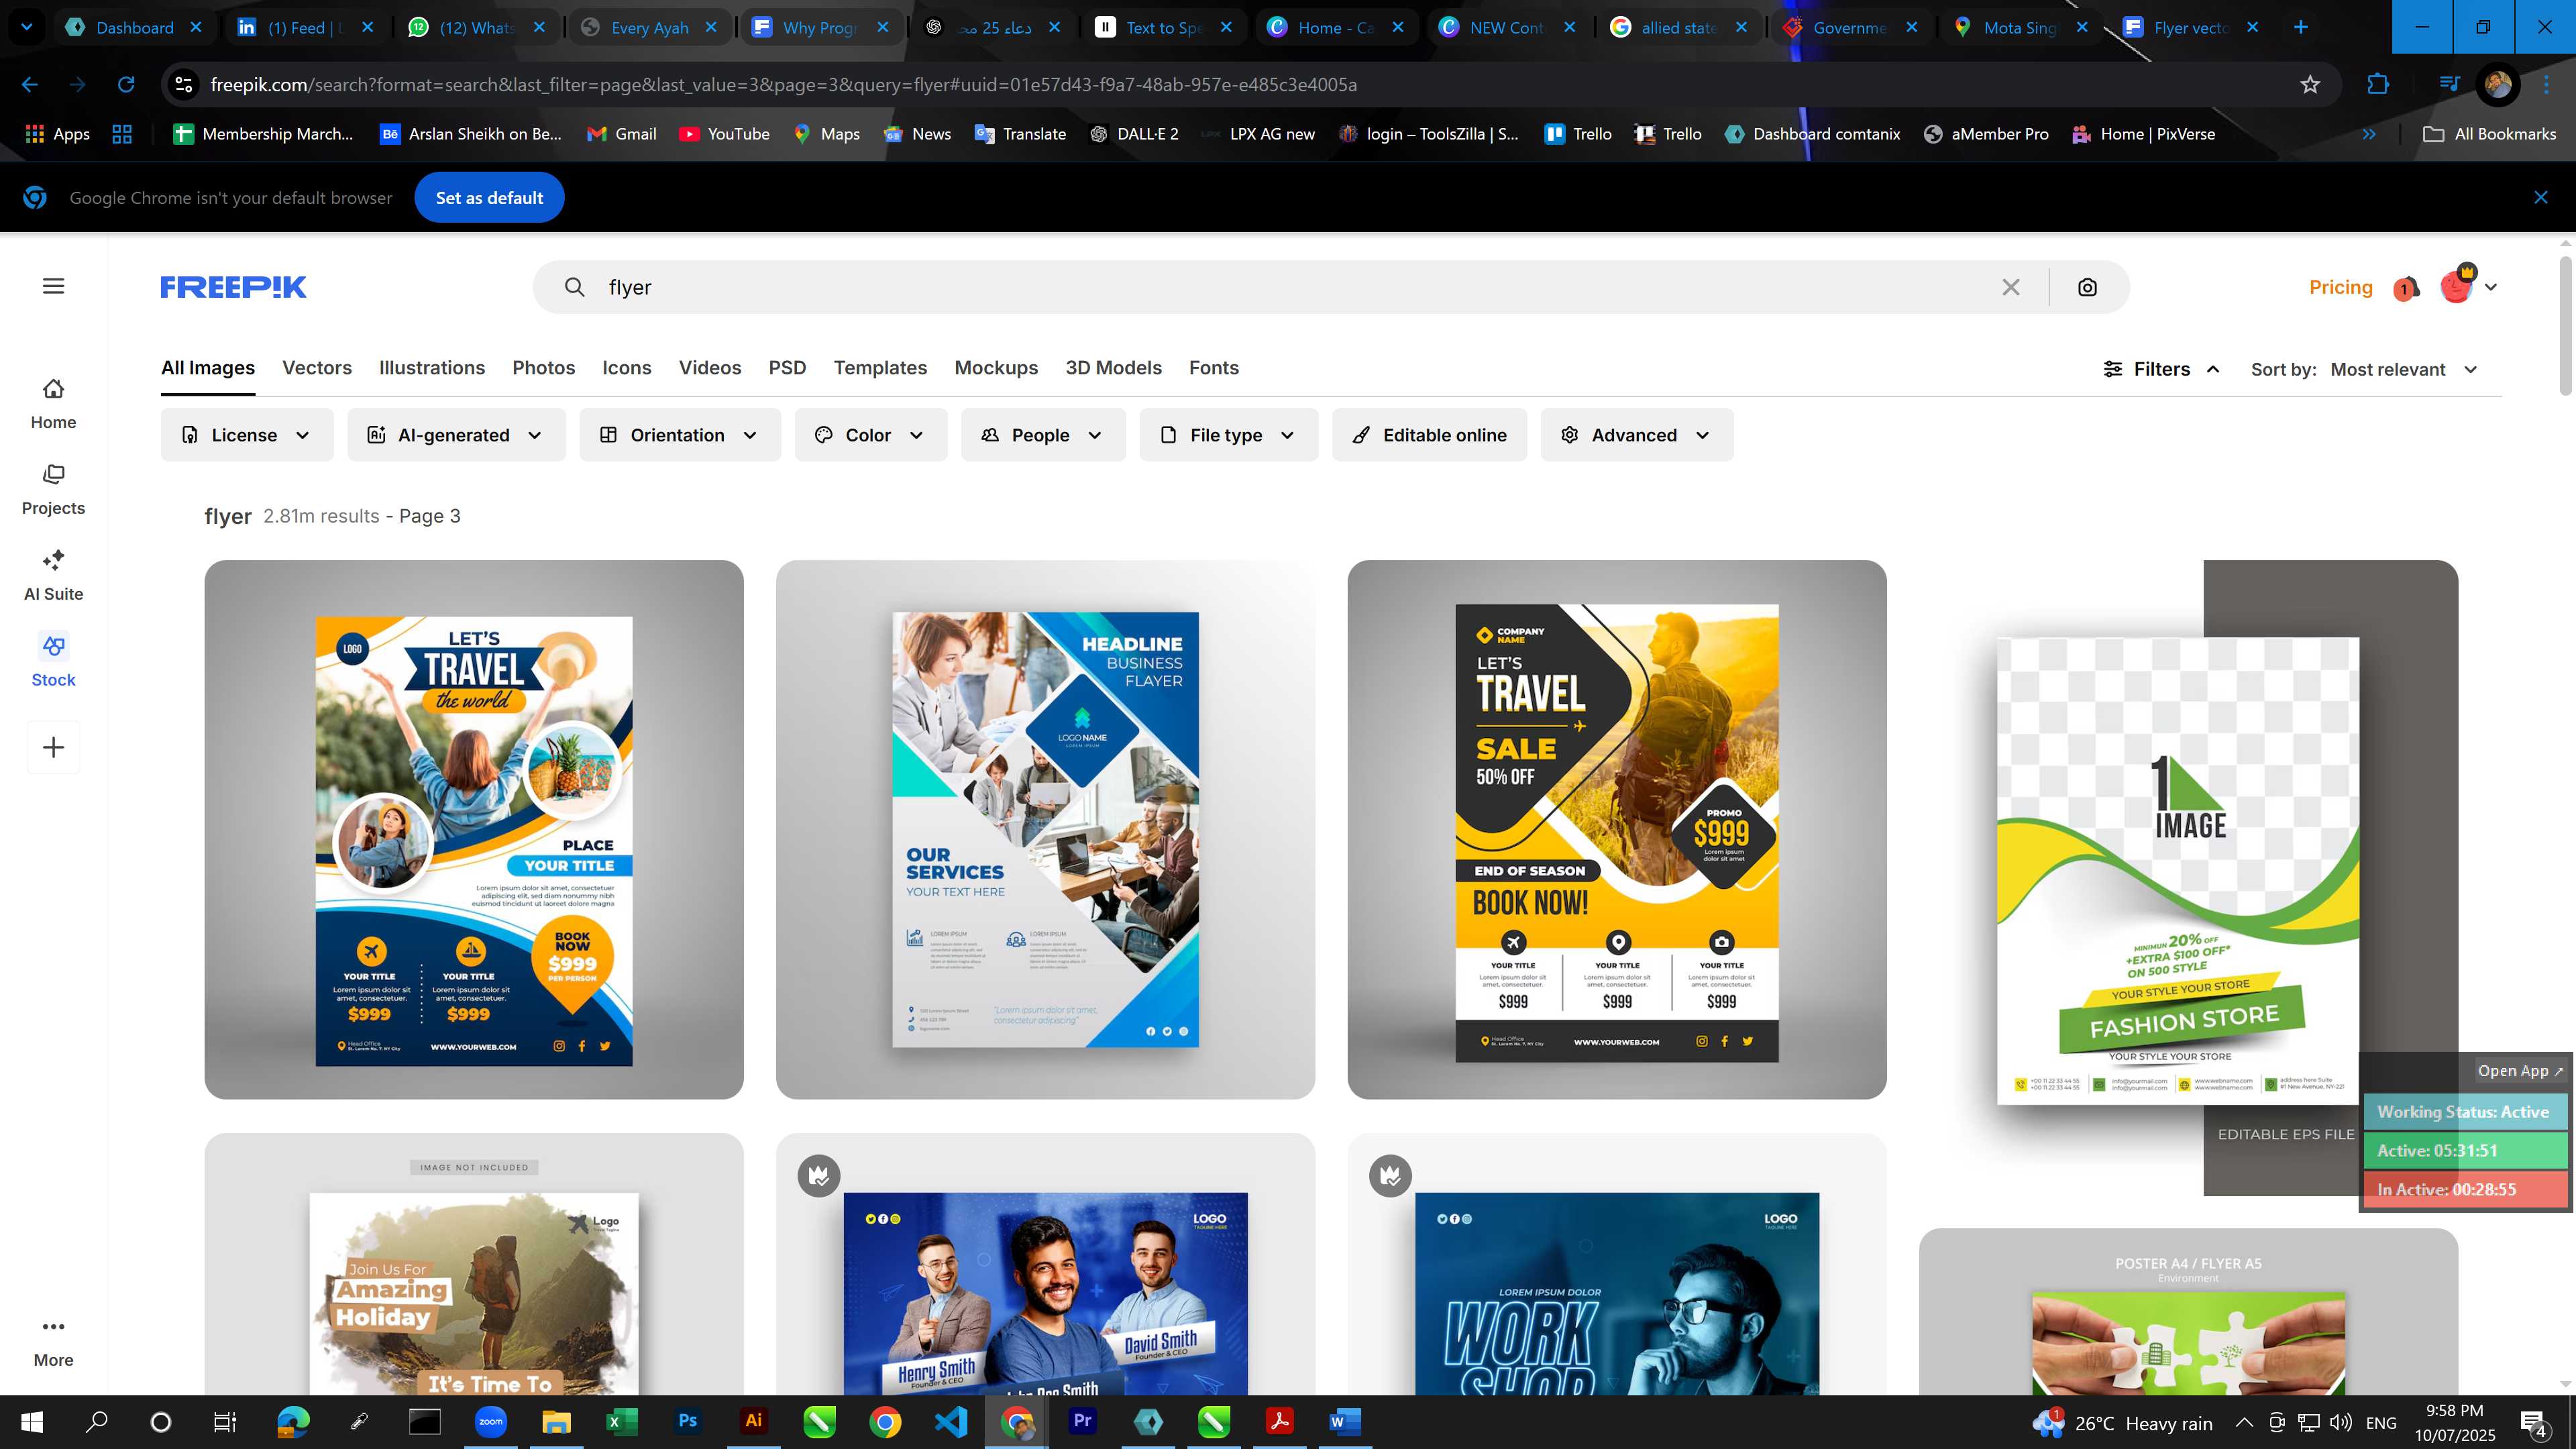Clear the flyer search text
The image size is (2576, 1449).
pyautogui.click(x=2011, y=287)
